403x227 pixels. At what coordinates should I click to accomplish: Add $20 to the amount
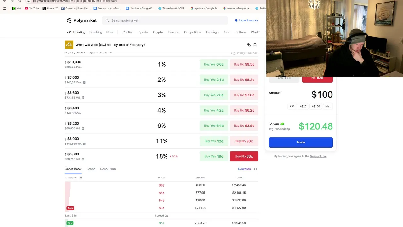[x=303, y=106]
